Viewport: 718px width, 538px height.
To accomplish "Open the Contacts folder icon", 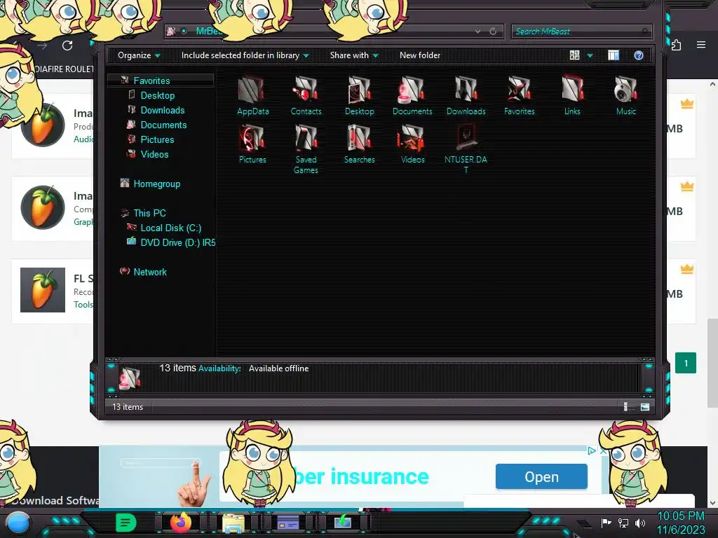I will (306, 95).
